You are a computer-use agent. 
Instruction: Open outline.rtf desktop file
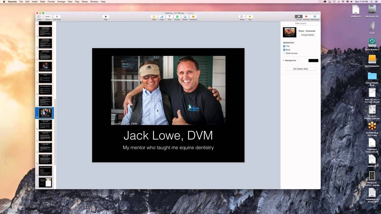(x=372, y=160)
